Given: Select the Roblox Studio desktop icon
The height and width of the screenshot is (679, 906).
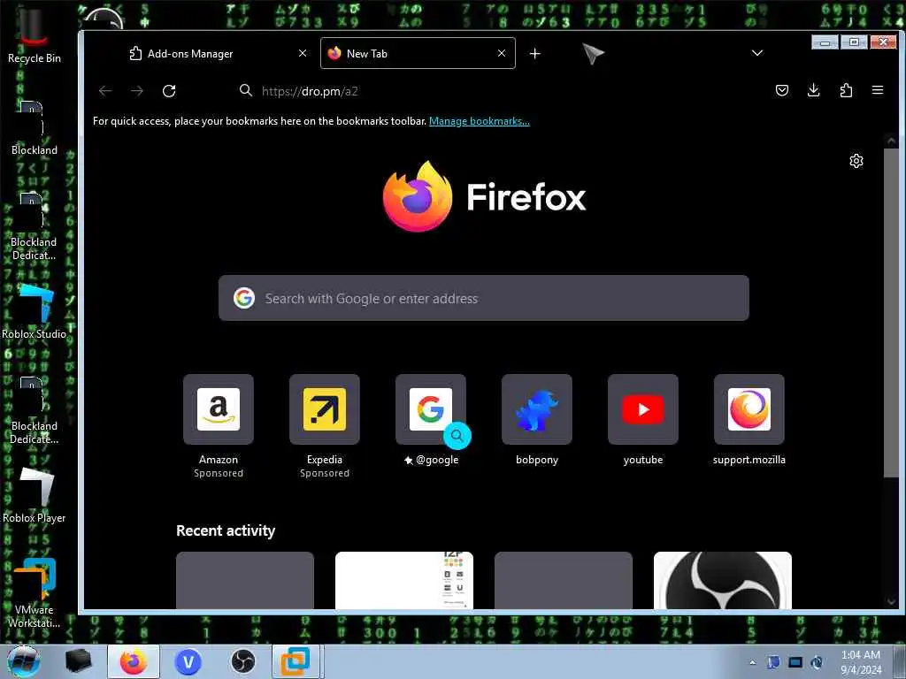Looking at the screenshot, I should pos(35,312).
